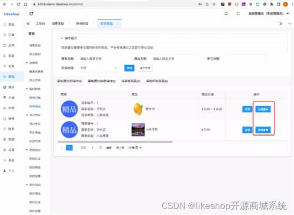Open the admin user account dropdown
Viewport: 294px width, 215px height.
point(269,14)
